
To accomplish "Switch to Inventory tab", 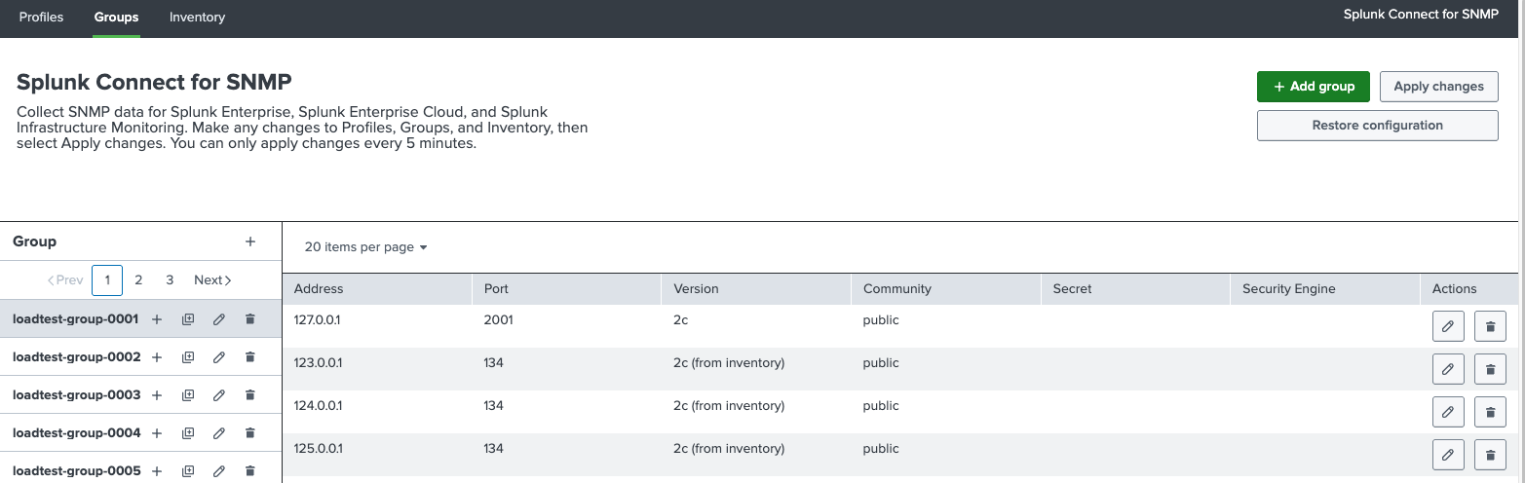I will (197, 18).
